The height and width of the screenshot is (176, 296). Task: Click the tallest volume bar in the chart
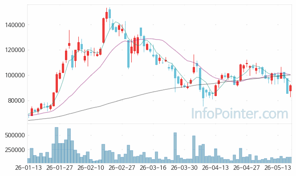[57, 145]
